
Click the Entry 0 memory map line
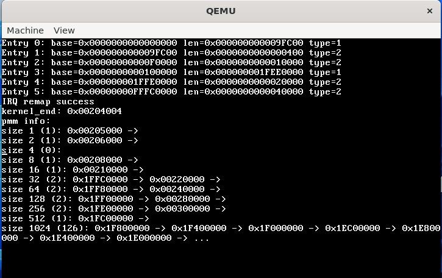point(171,43)
